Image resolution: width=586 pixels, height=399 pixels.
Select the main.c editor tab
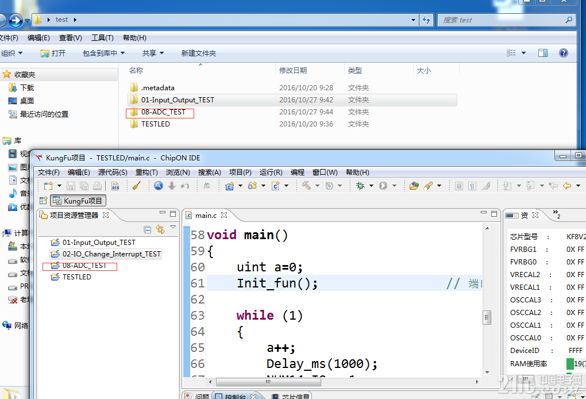tap(206, 216)
